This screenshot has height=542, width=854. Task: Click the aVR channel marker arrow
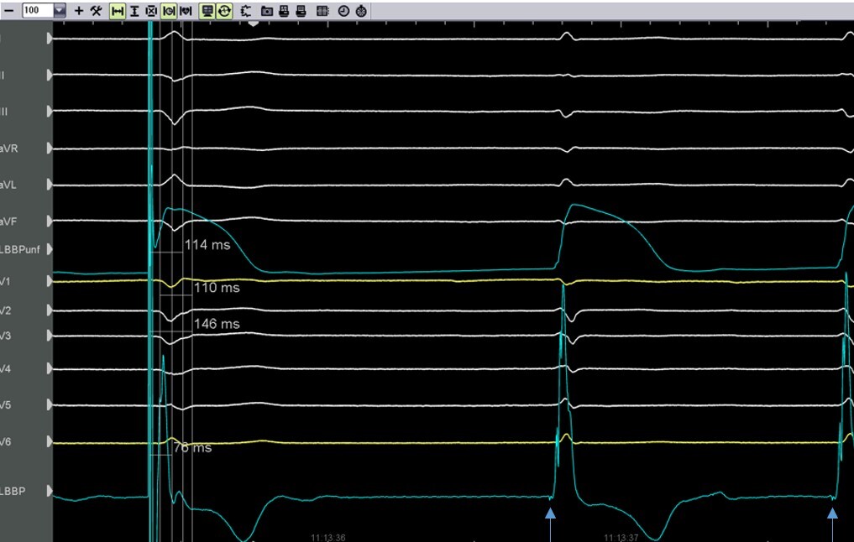[50, 148]
